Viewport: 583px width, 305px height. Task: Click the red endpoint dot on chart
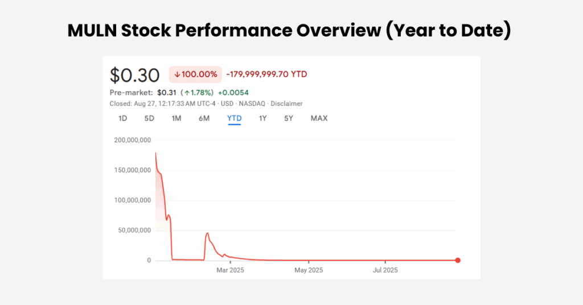458,261
